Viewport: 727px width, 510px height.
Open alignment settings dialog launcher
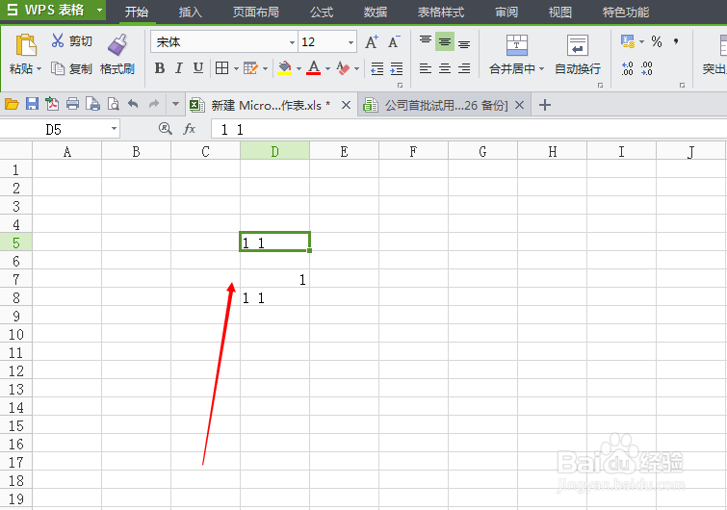(x=600, y=86)
